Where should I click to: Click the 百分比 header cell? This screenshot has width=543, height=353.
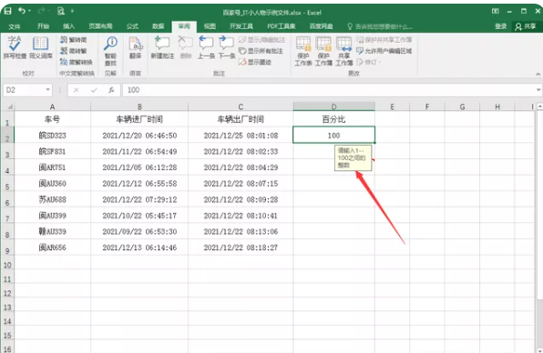333,119
